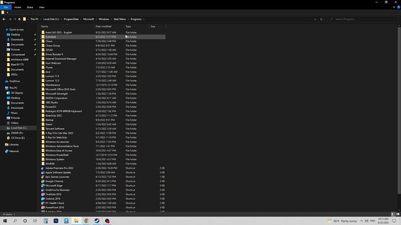The width and height of the screenshot is (401, 225).
Task: Click Start Menu in the breadcrumb
Action: coord(120,19)
